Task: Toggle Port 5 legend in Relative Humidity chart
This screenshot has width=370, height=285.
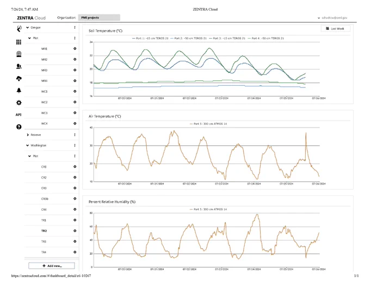Action: 208,209
